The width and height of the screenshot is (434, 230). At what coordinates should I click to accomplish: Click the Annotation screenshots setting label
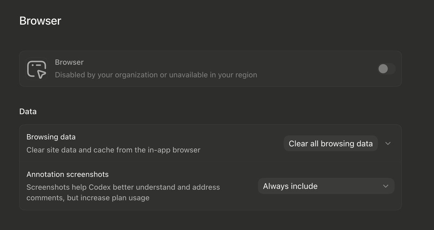(68, 174)
